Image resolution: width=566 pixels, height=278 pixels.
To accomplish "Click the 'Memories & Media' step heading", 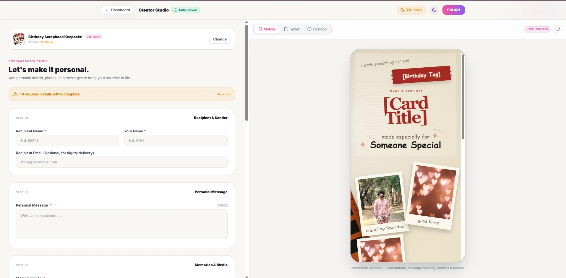I will (x=211, y=265).
